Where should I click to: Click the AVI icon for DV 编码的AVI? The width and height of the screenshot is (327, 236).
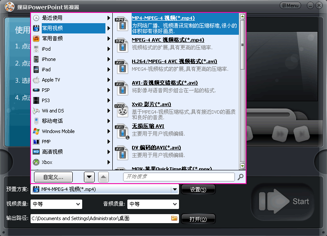121,153
